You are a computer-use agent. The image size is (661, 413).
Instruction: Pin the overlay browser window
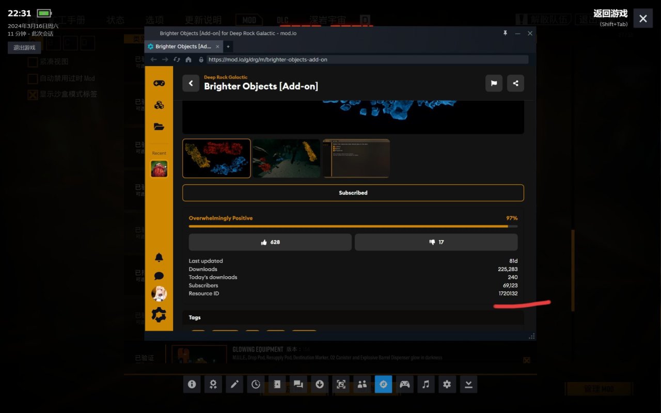(505, 33)
